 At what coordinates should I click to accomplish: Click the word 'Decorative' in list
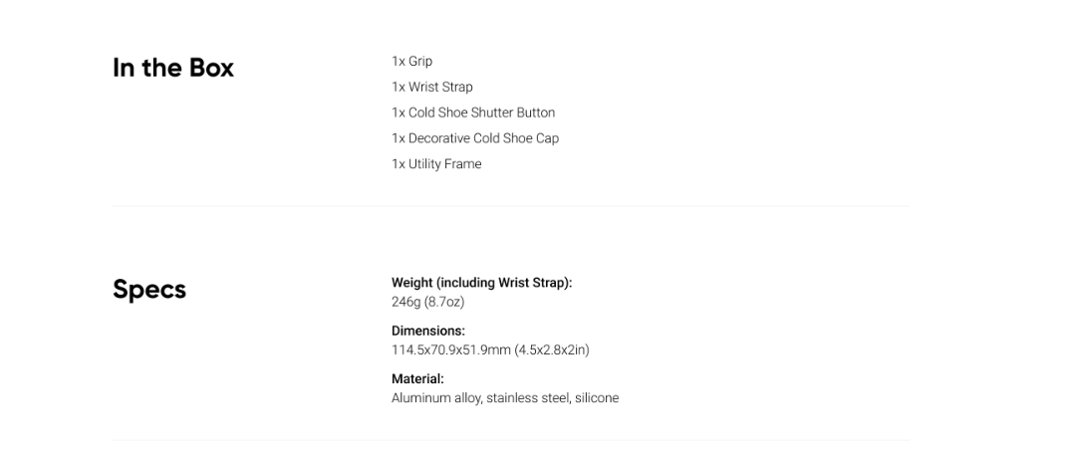coord(439,138)
